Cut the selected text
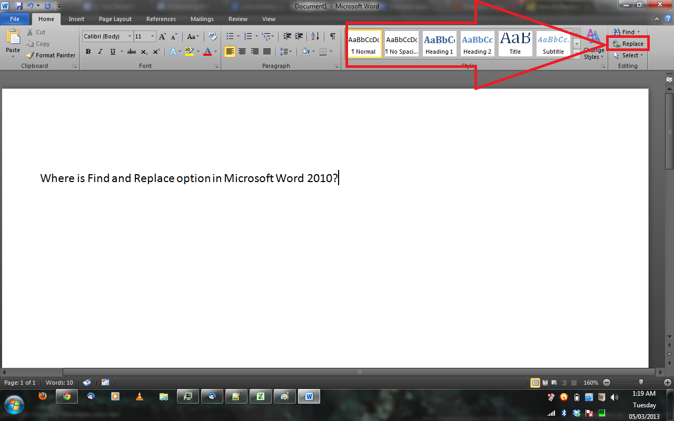This screenshot has height=421, width=674. point(36,32)
